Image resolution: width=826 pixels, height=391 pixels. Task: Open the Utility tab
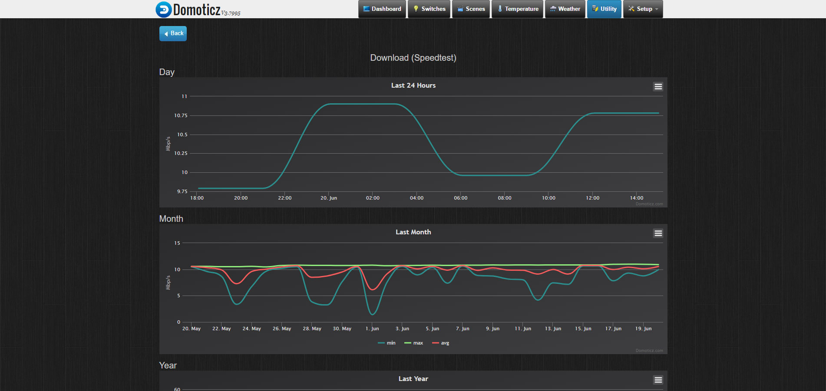coord(604,9)
